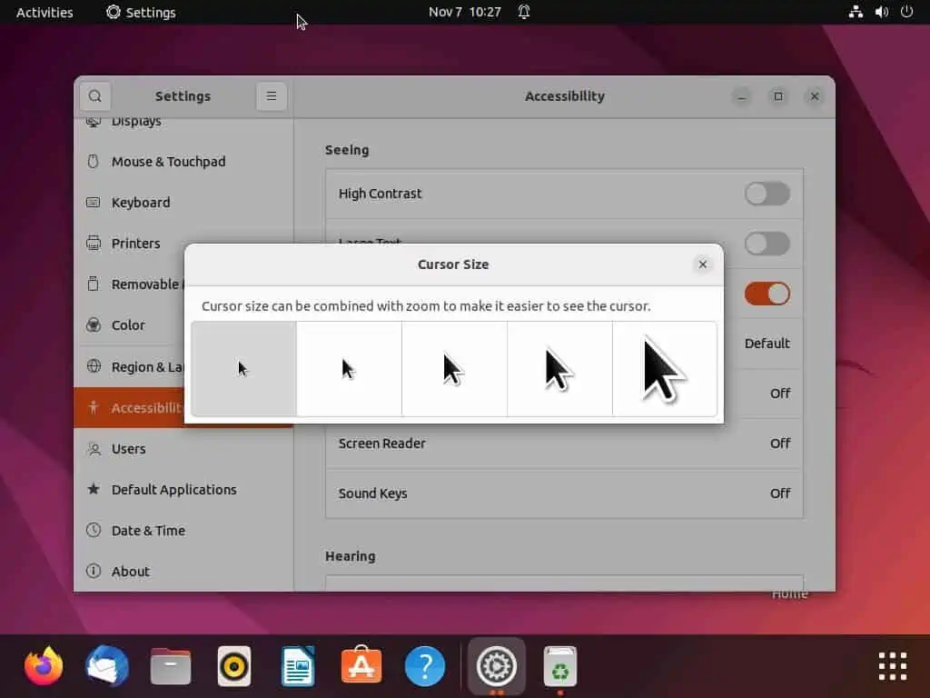Select the Accessibility sidebar icon

point(93,407)
